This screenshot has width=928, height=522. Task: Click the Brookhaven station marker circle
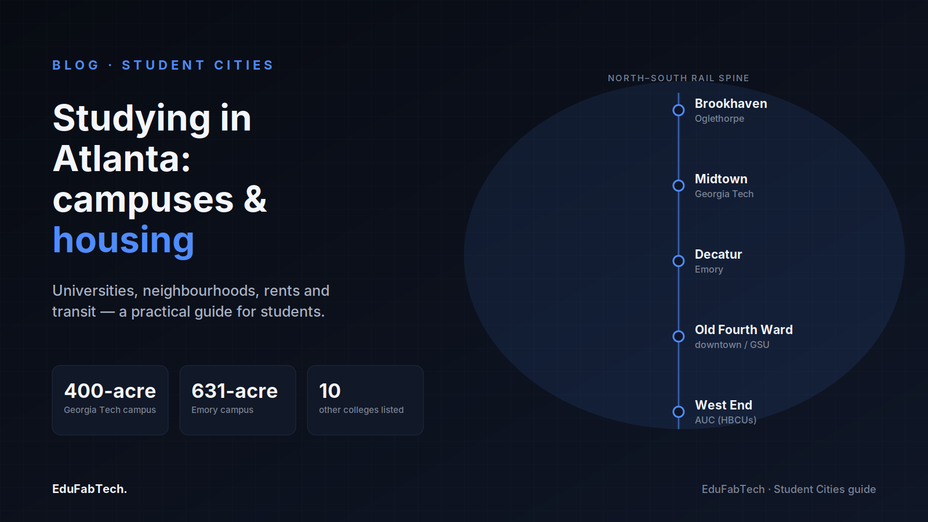(x=679, y=110)
